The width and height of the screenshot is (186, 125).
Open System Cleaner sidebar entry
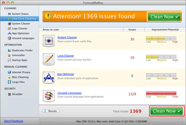coord(21,24)
